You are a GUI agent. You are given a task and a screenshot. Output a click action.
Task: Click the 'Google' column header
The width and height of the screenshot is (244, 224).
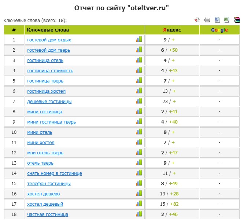tap(219, 30)
